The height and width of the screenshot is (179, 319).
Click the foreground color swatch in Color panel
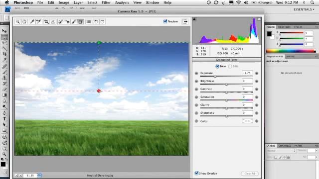click(x=269, y=34)
